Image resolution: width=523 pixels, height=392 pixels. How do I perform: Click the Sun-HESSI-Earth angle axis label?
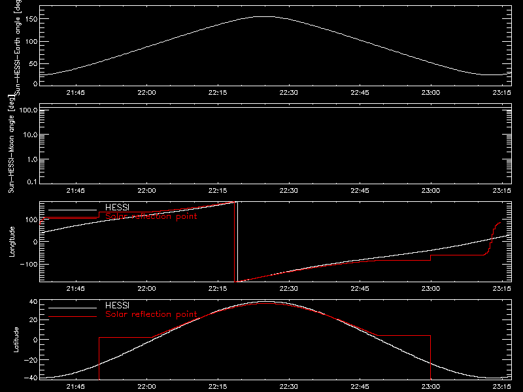coord(18,46)
